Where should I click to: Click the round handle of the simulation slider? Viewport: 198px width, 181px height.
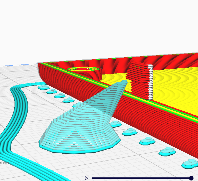pos(191,178)
